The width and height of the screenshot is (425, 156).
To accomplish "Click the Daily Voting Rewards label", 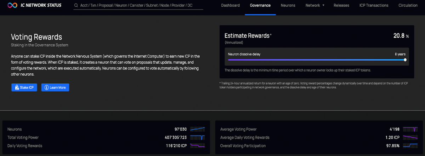I will click(25, 145).
